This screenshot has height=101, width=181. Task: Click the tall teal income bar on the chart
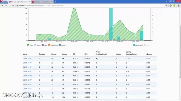pyautogui.click(x=111, y=24)
